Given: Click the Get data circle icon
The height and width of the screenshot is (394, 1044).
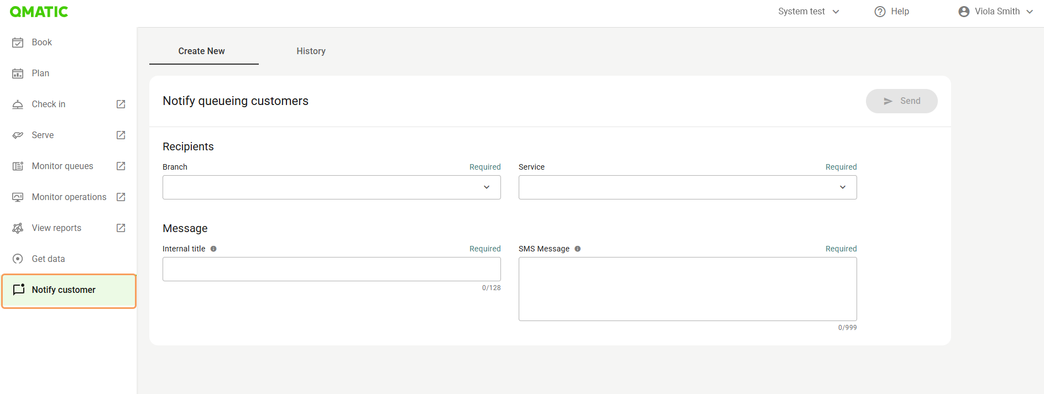Looking at the screenshot, I should 18,259.
